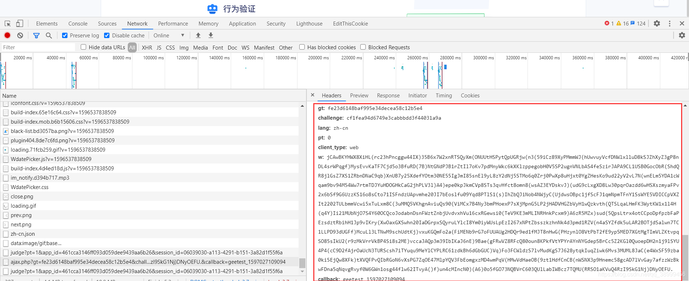Filter requests by Font
689x281 pixels.
[x=218, y=47]
